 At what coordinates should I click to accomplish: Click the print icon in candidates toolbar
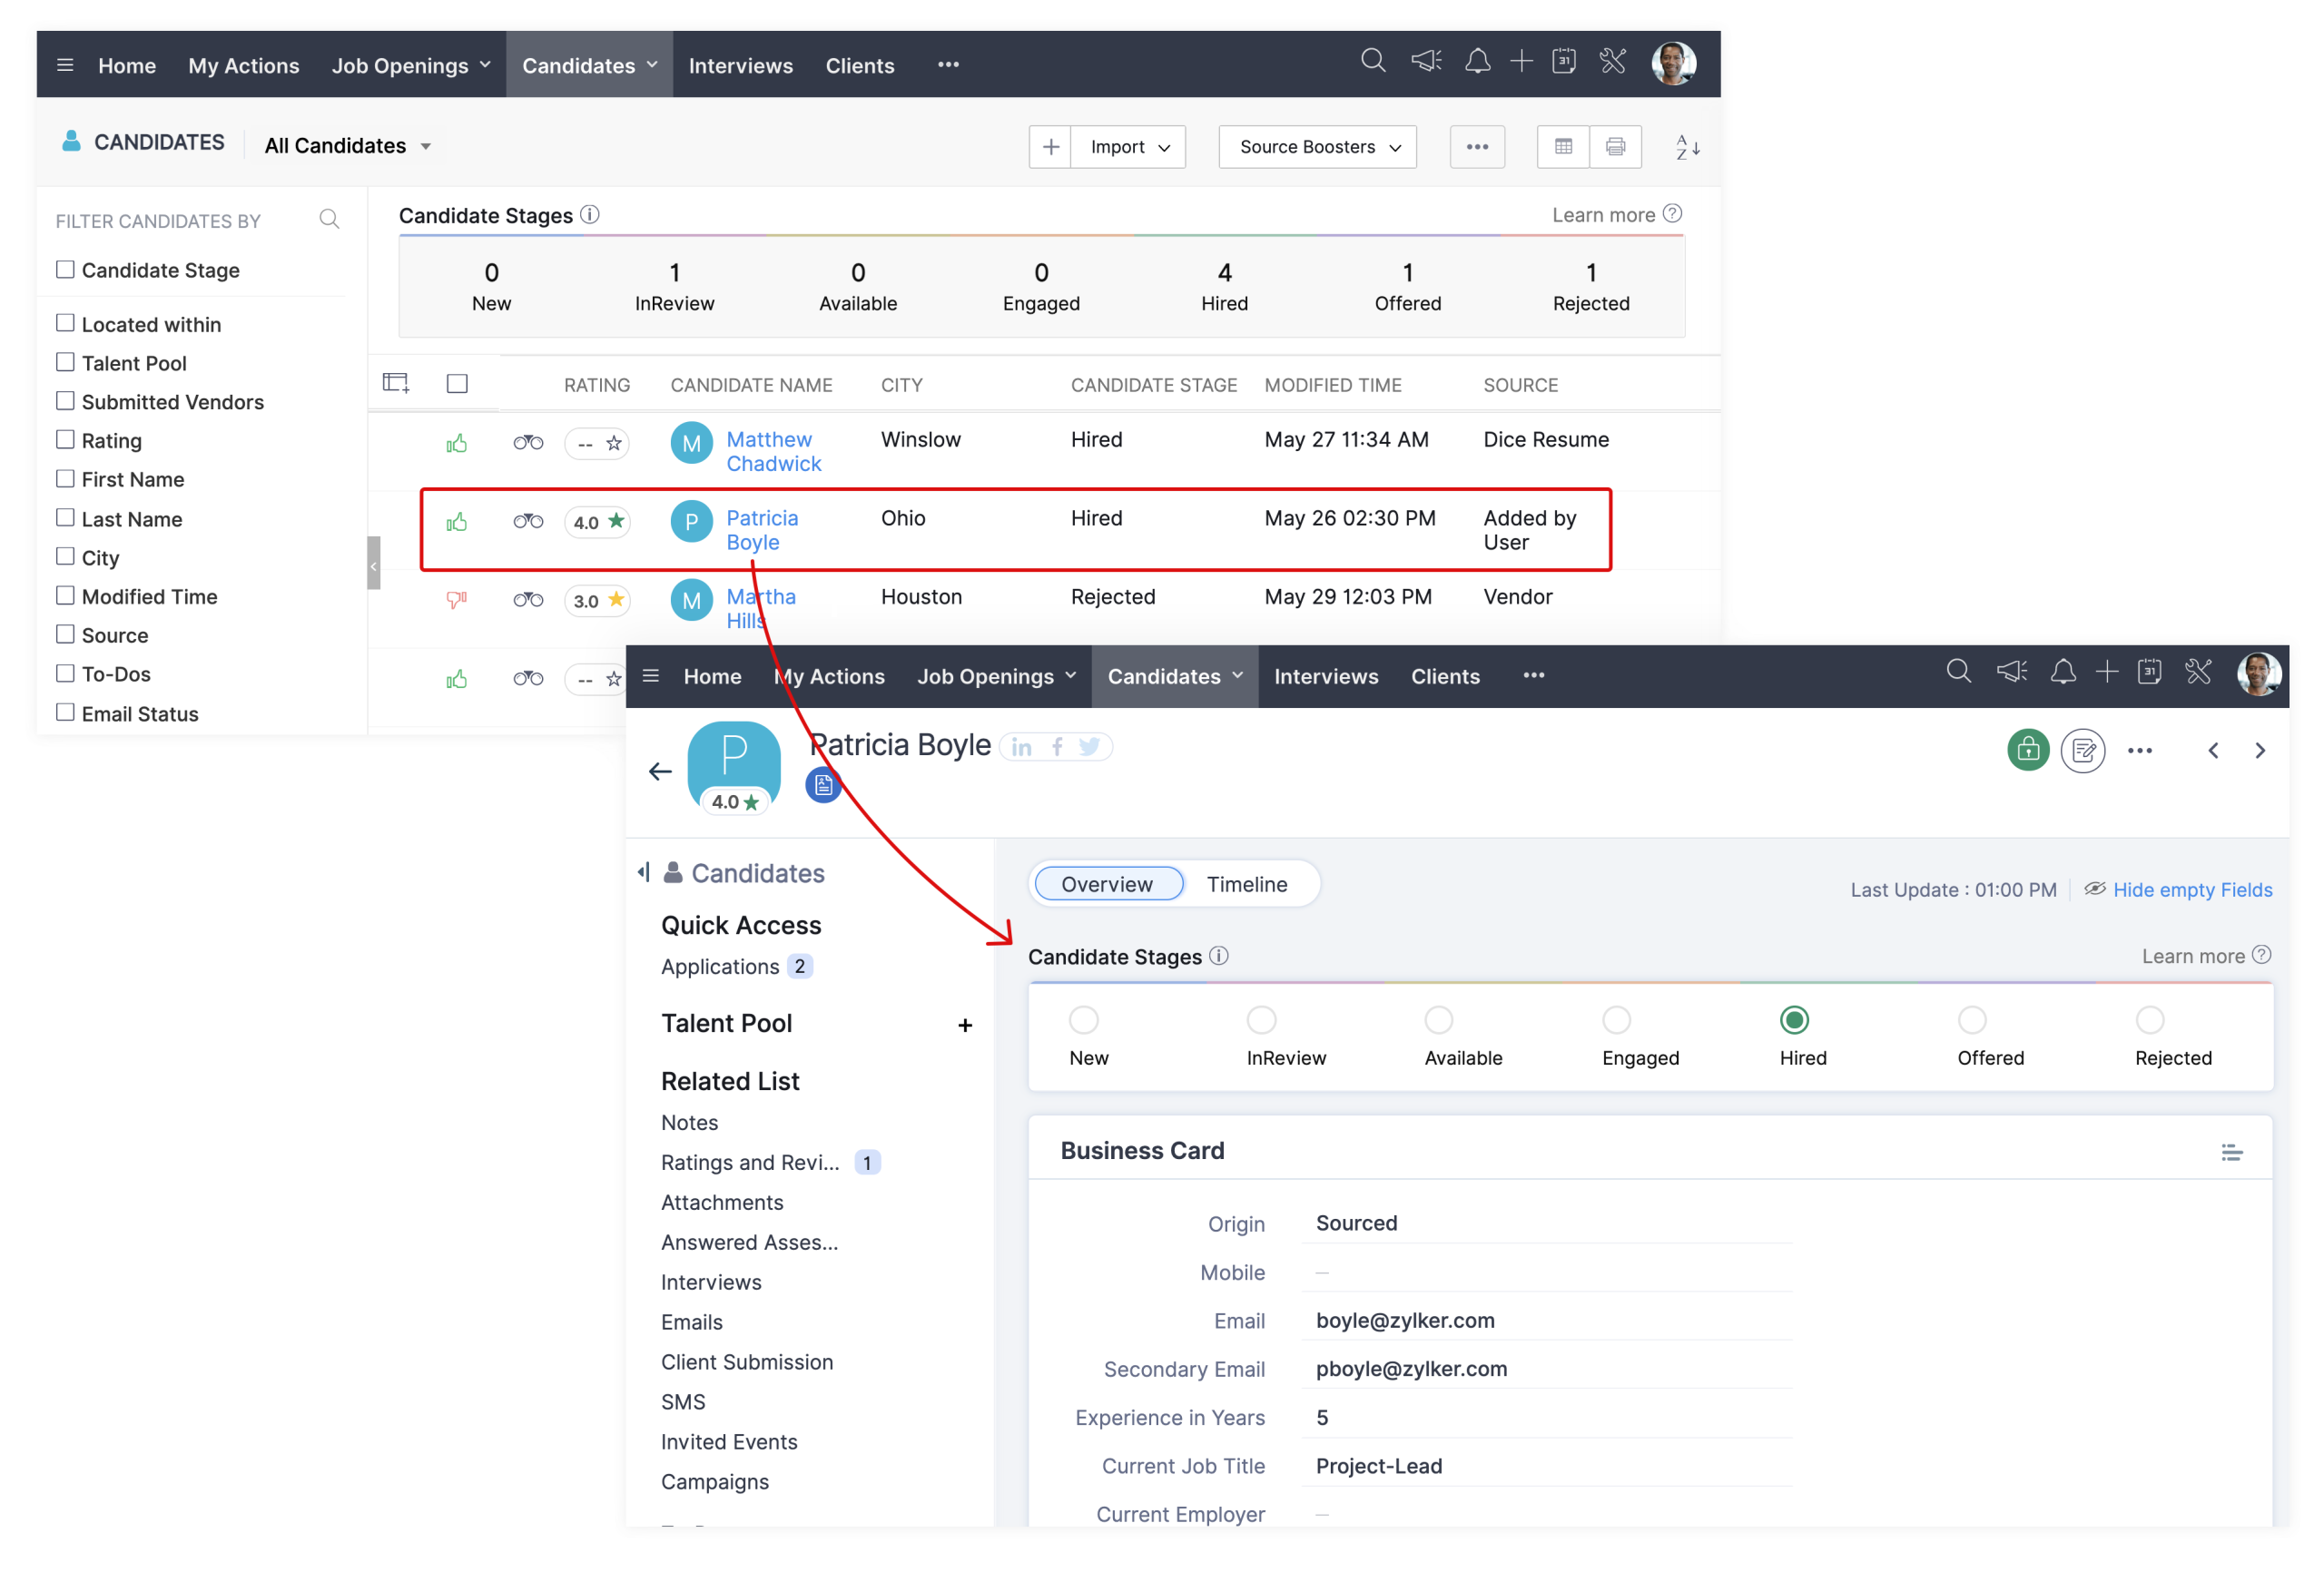point(1615,147)
